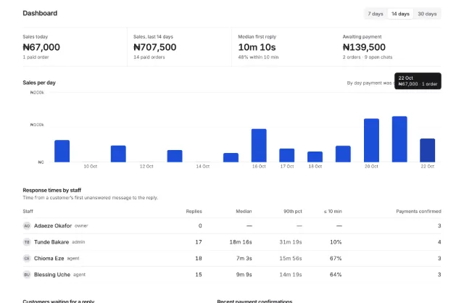
Task: Click Tunde Bakare's 10% cell
Action: click(x=336, y=242)
